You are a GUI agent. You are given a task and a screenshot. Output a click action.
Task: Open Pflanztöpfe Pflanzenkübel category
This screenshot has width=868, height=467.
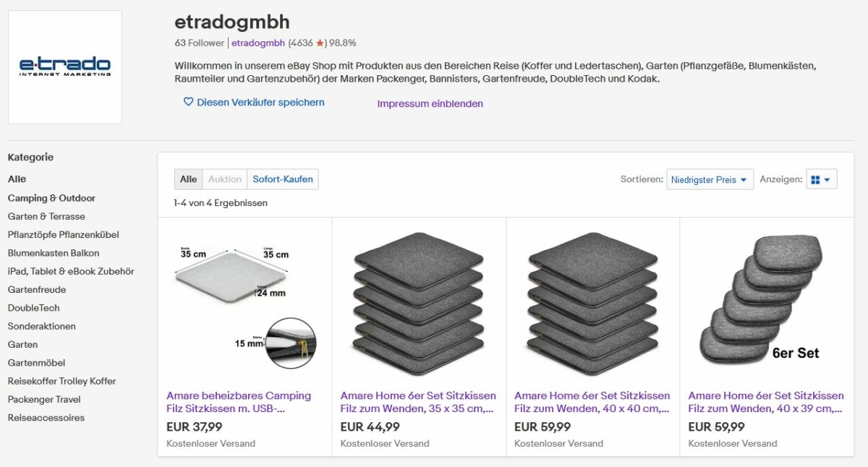pos(64,235)
